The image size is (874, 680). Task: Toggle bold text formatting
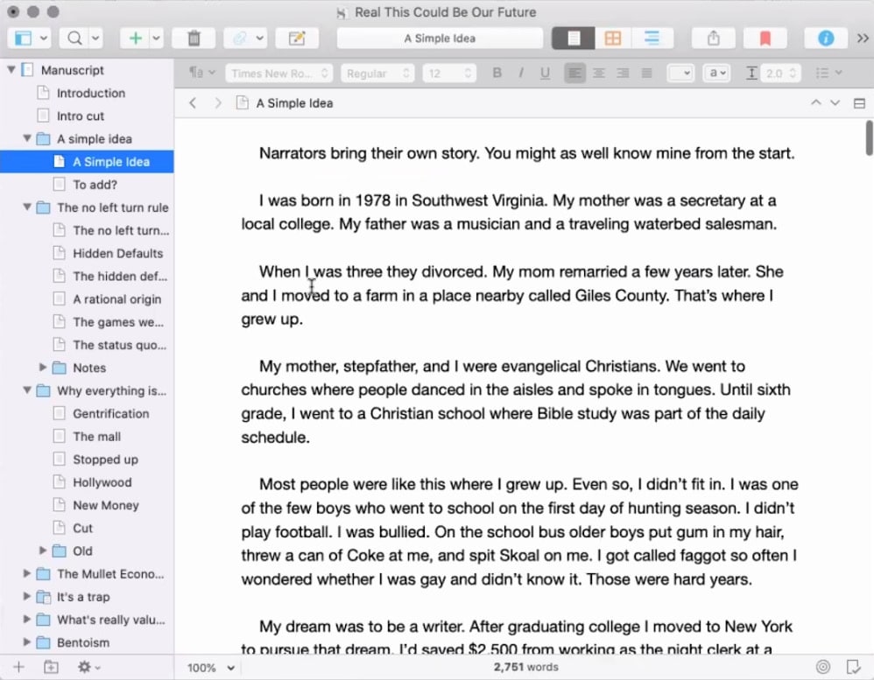pyautogui.click(x=497, y=74)
